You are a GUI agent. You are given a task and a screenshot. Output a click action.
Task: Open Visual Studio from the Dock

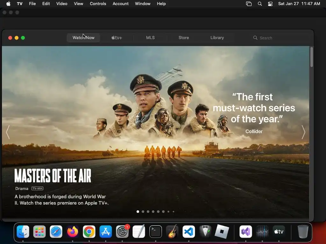tap(246, 232)
